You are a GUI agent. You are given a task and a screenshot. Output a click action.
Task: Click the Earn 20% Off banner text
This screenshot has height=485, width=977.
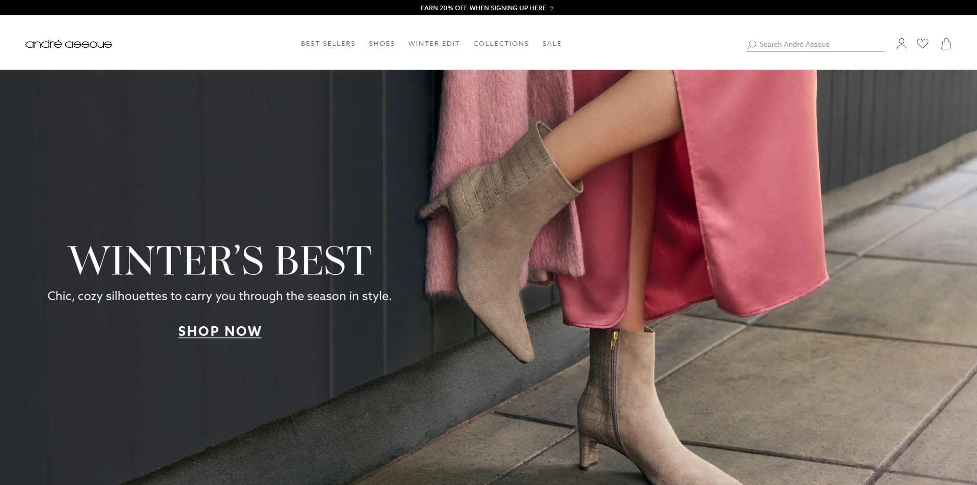pyautogui.click(x=474, y=8)
